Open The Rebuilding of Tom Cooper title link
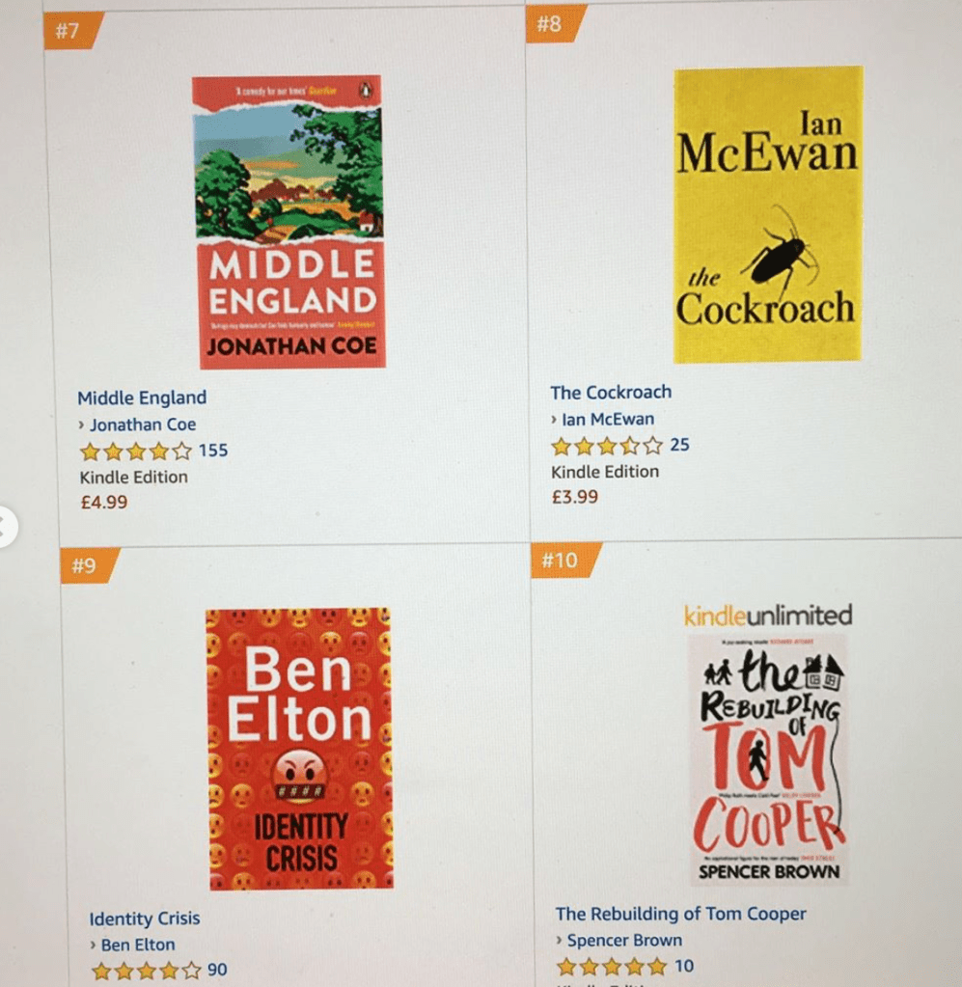Screen dimensions: 962x987 click(x=680, y=914)
